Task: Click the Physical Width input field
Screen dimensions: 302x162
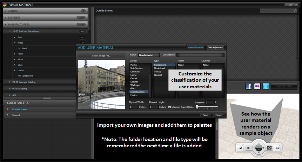Action: (134, 107)
